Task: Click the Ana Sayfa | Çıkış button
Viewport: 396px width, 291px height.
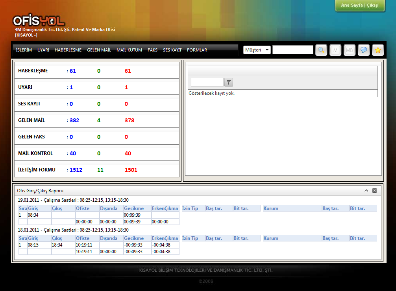Action: [359, 6]
